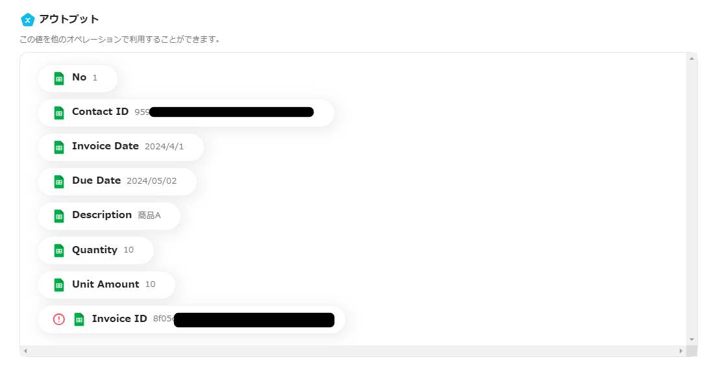
Task: Click the horizontal scrollbar left arrow
Action: coord(25,351)
